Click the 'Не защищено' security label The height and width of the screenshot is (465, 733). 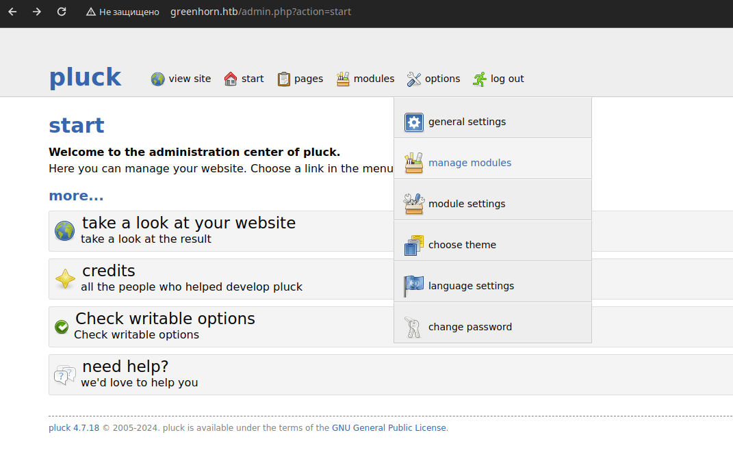129,12
